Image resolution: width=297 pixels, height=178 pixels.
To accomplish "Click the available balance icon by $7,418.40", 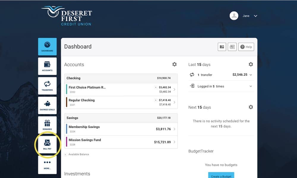I will [156, 100].
